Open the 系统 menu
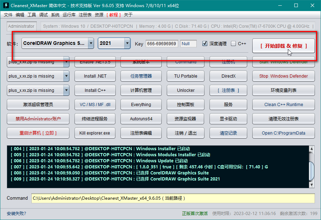 [x=55, y=15]
